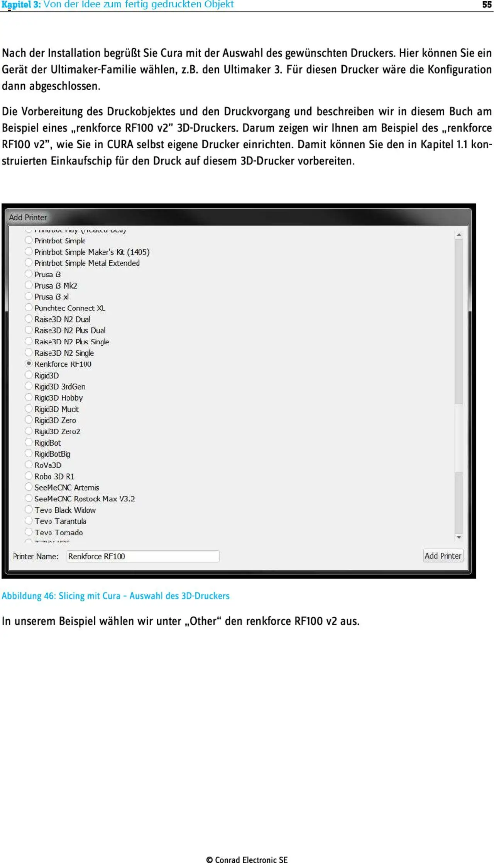Click the Printer Name input field
The height and width of the screenshot is (863, 494).
[x=143, y=556]
